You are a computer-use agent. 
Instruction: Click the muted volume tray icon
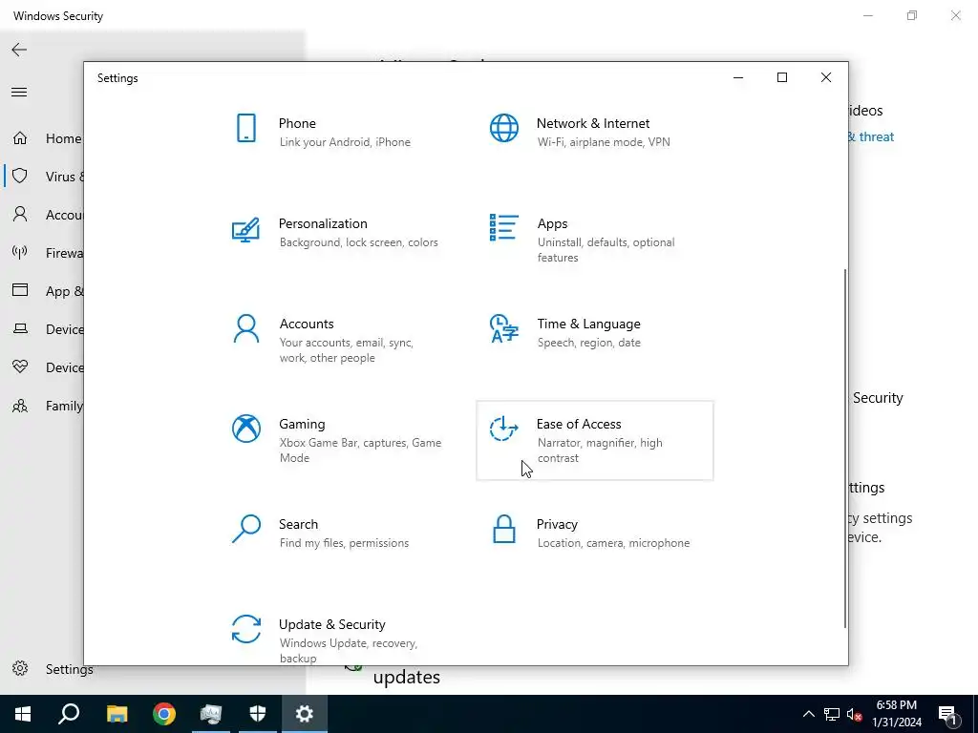(x=854, y=714)
